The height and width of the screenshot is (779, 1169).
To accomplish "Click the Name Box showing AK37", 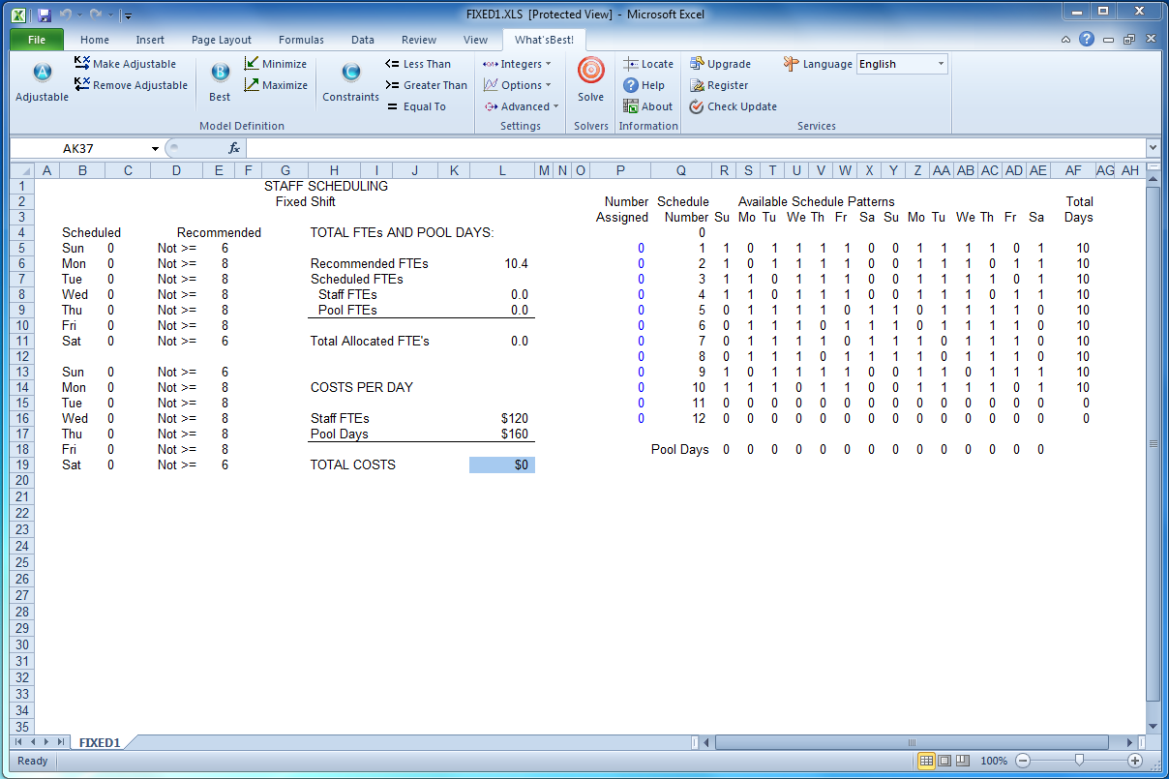I will click(x=87, y=148).
